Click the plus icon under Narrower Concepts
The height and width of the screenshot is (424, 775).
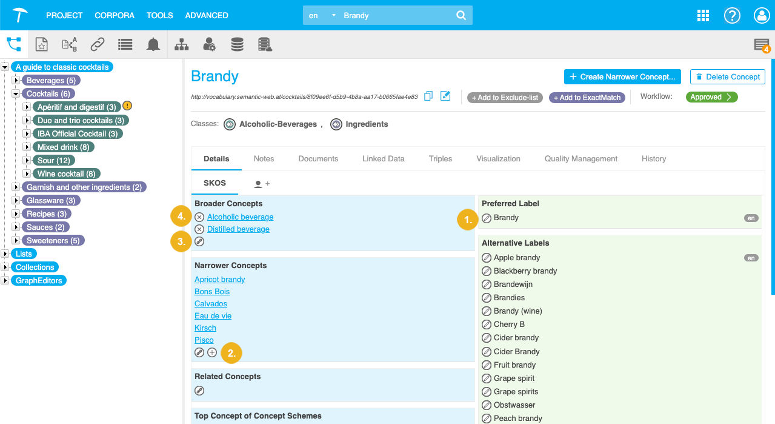click(x=212, y=352)
